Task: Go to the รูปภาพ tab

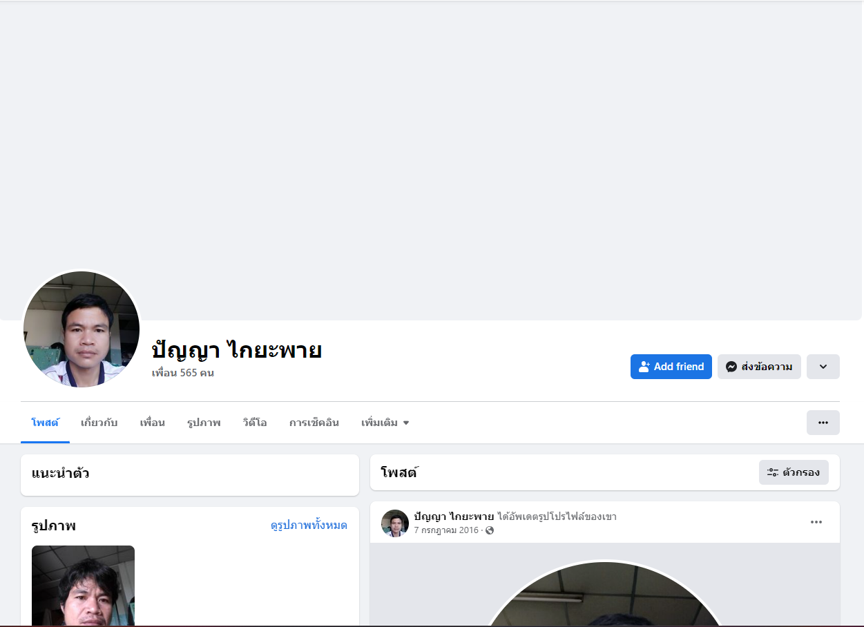Action: pos(204,423)
